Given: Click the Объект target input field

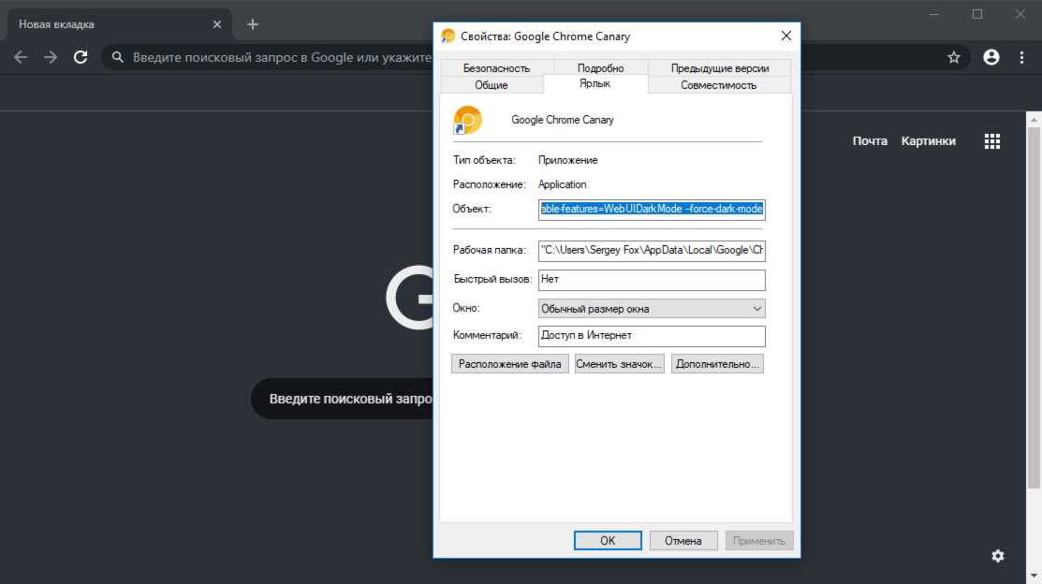Looking at the screenshot, I should pyautogui.click(x=652, y=210).
